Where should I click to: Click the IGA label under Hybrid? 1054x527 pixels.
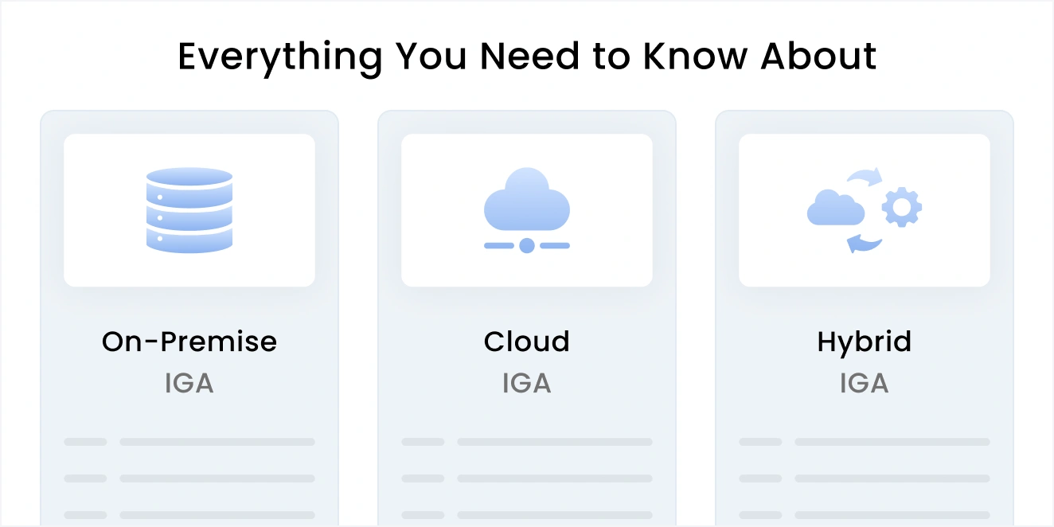click(865, 384)
